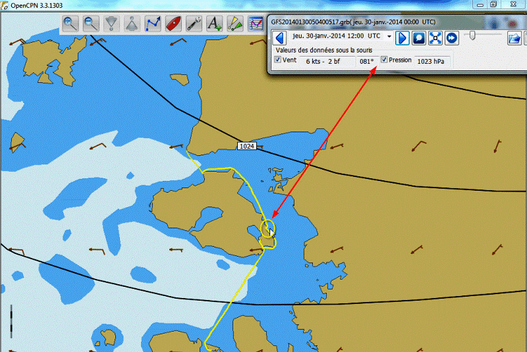Click the 'A+' show text tool

pos(215,24)
